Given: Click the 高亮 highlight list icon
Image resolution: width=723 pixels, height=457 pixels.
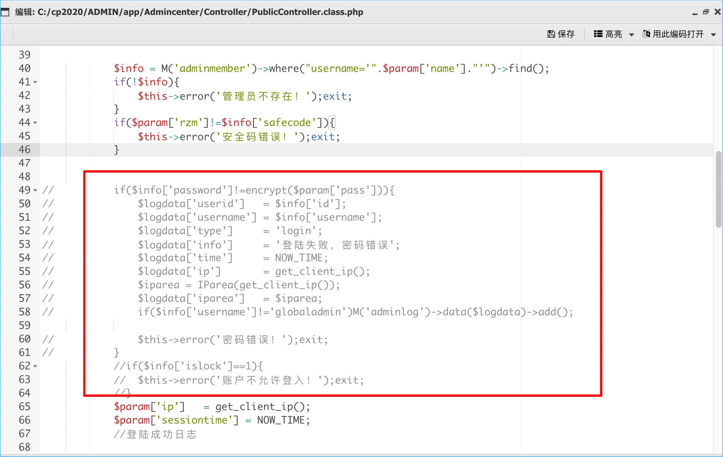Looking at the screenshot, I should pos(598,34).
